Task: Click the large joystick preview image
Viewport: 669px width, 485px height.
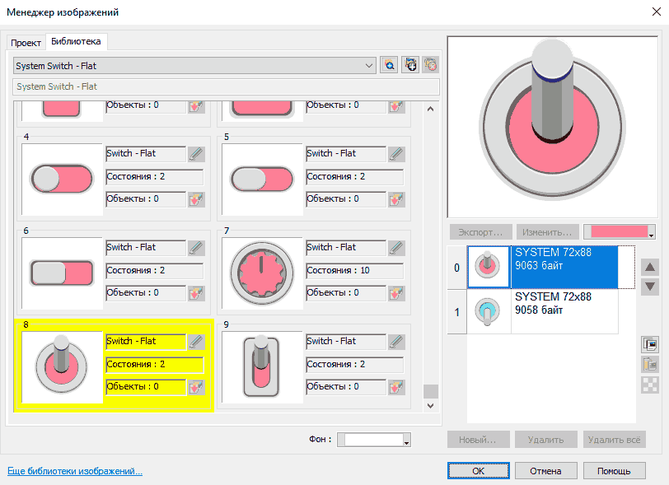Action: [x=553, y=127]
